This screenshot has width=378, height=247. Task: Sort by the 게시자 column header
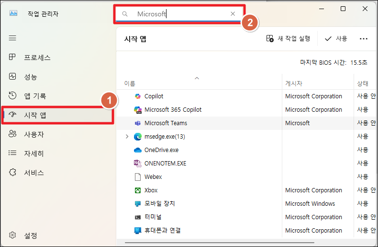[294, 83]
